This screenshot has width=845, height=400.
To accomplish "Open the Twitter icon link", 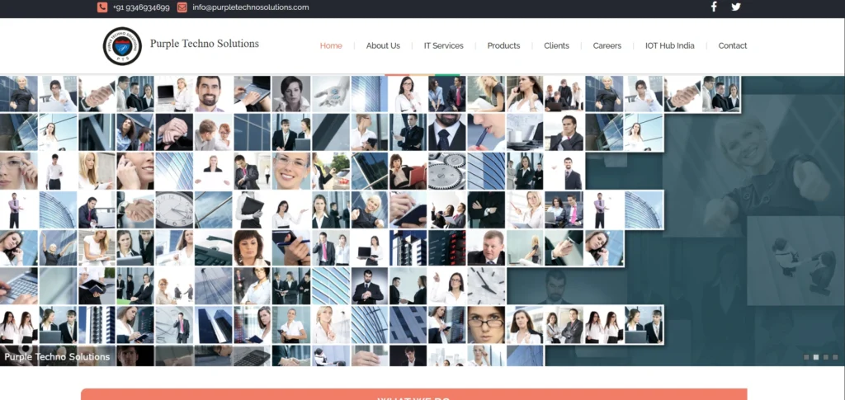I will click(x=736, y=7).
